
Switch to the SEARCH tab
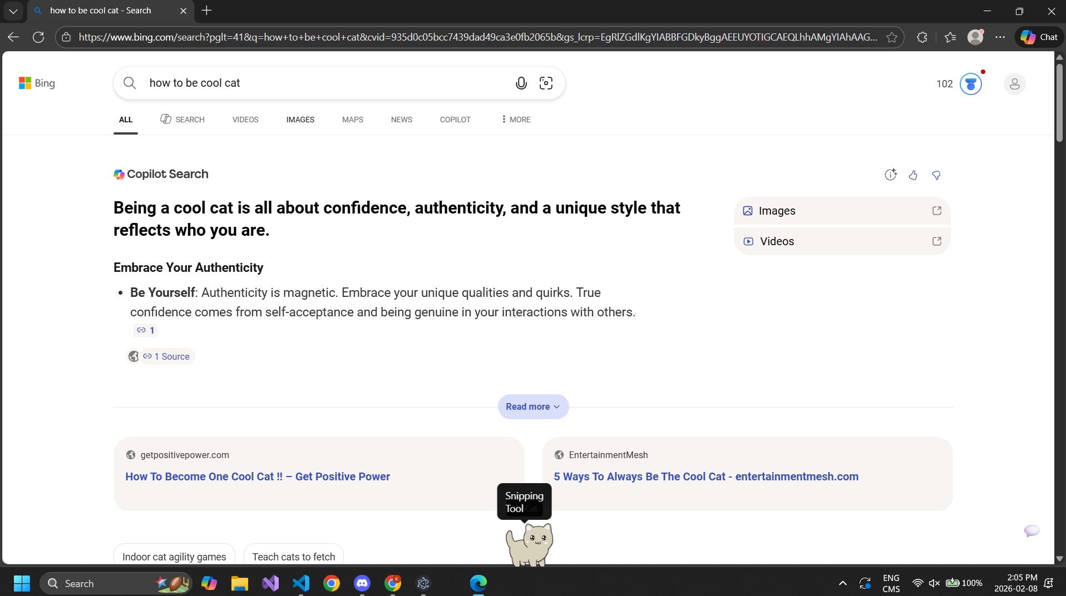pyautogui.click(x=182, y=120)
